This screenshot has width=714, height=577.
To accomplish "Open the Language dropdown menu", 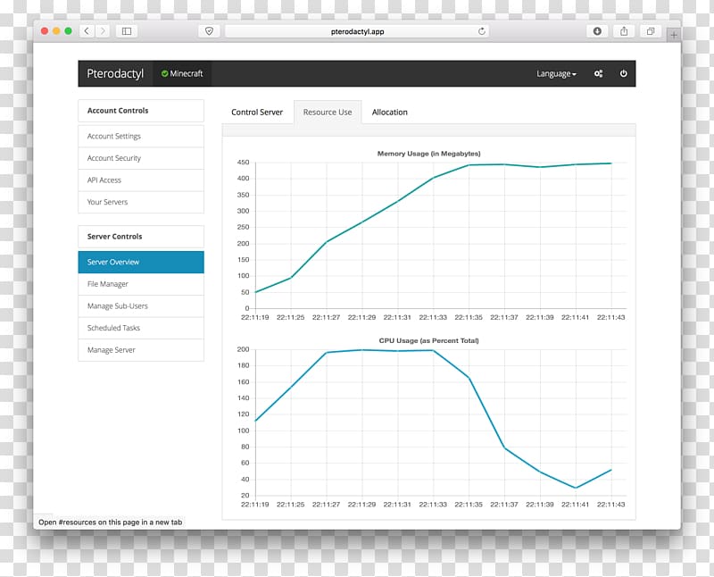I will pyautogui.click(x=556, y=74).
